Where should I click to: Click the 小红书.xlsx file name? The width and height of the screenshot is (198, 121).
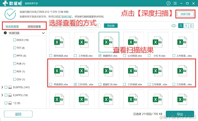pyautogui.click(x=159, y=56)
